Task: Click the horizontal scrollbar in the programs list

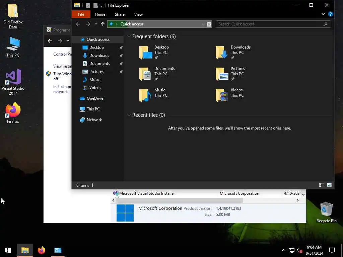Action: 180,200
